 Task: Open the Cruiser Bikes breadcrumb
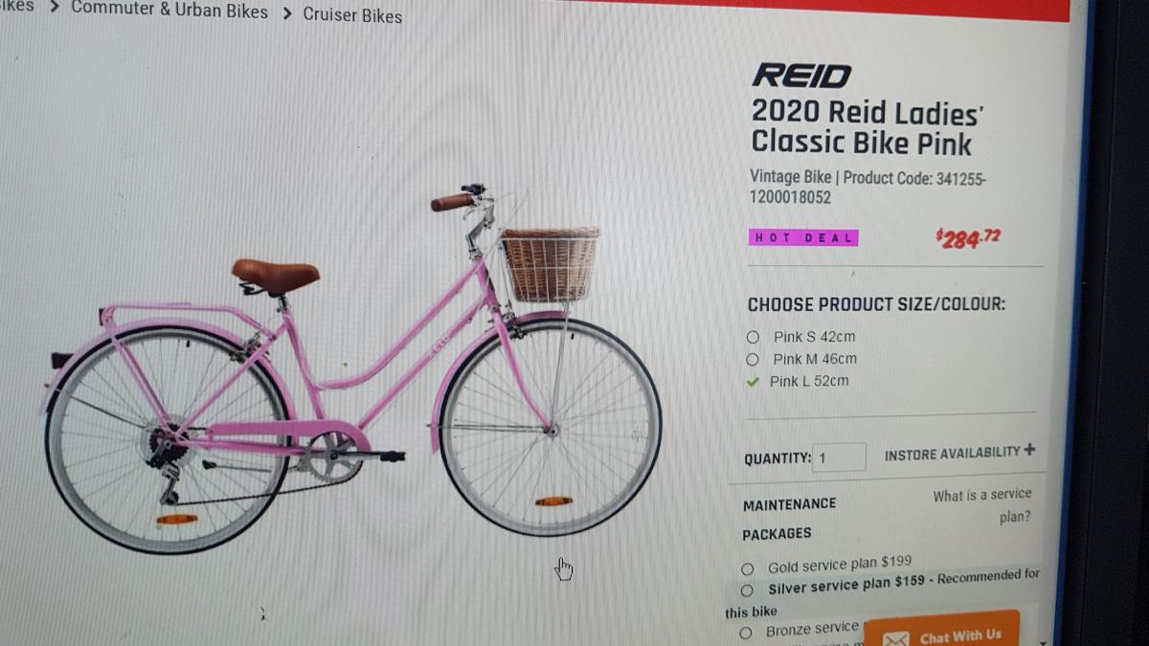click(x=352, y=15)
